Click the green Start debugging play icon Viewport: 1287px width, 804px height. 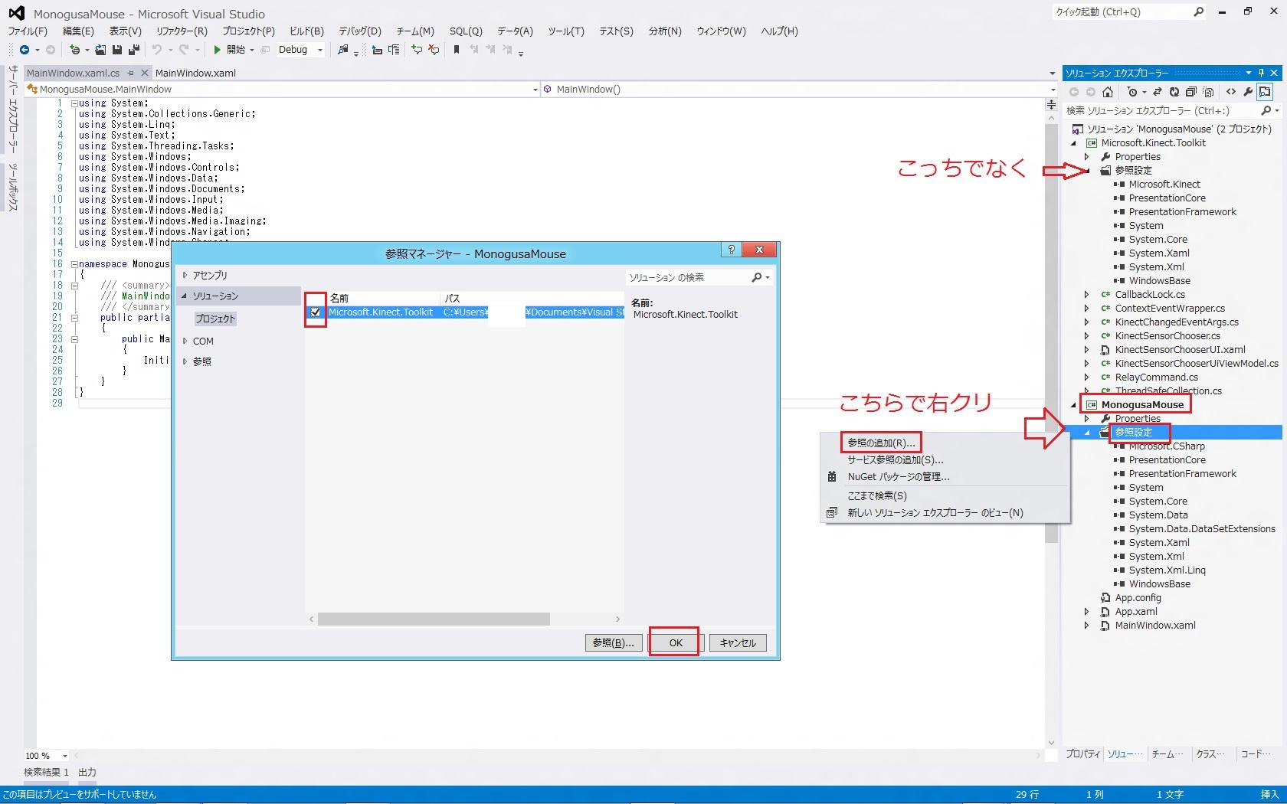point(218,50)
